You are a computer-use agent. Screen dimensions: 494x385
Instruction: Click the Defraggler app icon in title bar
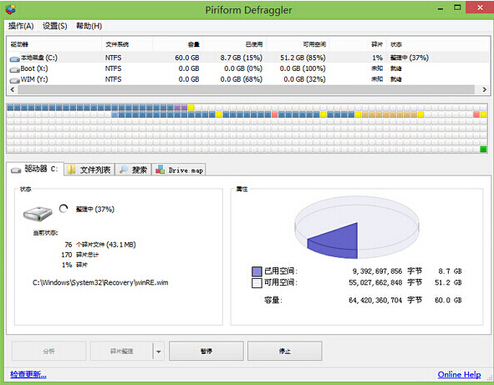tap(10, 10)
